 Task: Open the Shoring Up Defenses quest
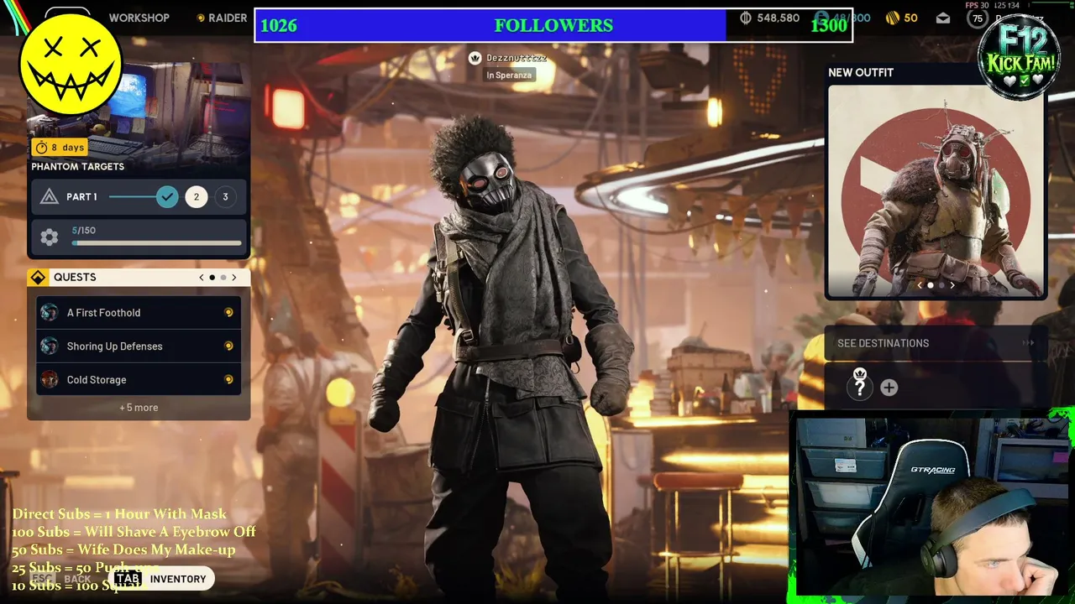tap(139, 346)
